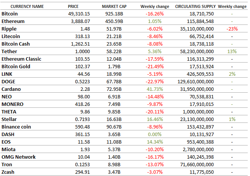
Task: Click DOGE weekly change -22.97%
Action: pos(155,82)
